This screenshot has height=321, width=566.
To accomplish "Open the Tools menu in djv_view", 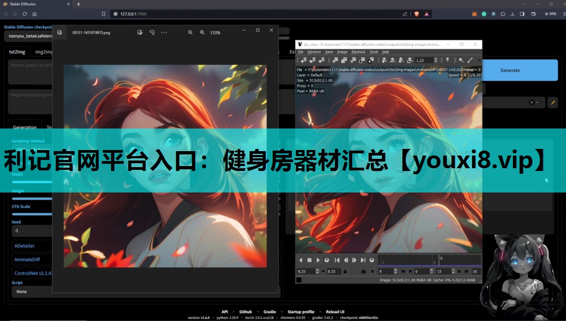I will coord(374,52).
